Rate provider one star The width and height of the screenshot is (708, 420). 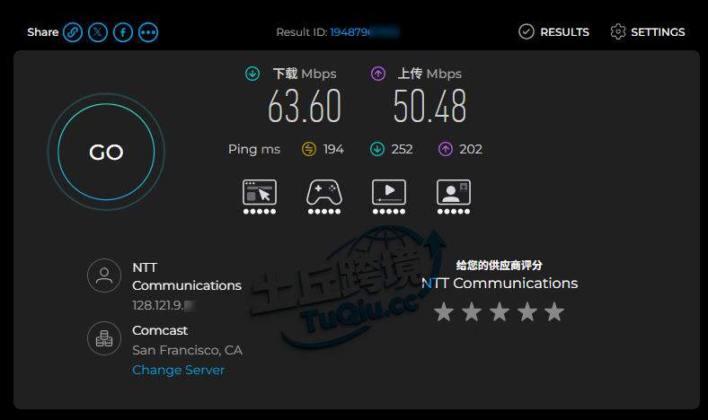tap(444, 311)
